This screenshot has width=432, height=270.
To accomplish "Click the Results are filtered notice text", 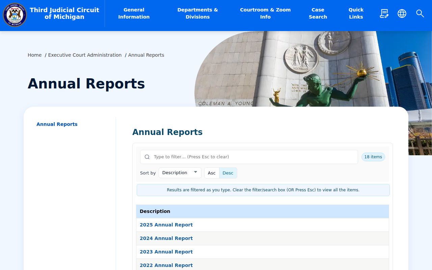I will coord(263,190).
